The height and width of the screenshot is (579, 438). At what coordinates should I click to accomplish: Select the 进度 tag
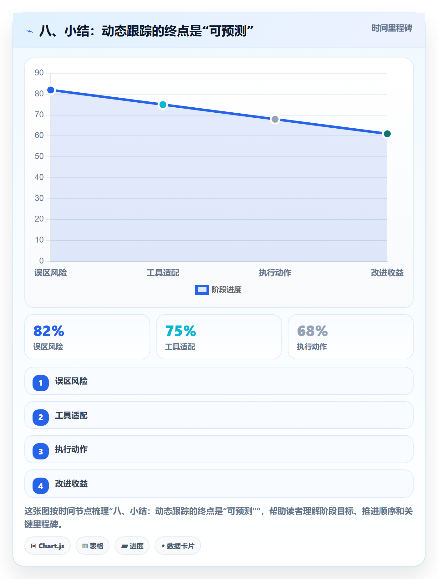click(132, 546)
